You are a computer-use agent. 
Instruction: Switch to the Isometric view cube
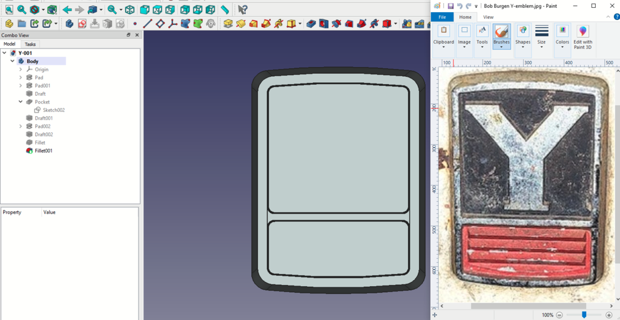point(130,10)
